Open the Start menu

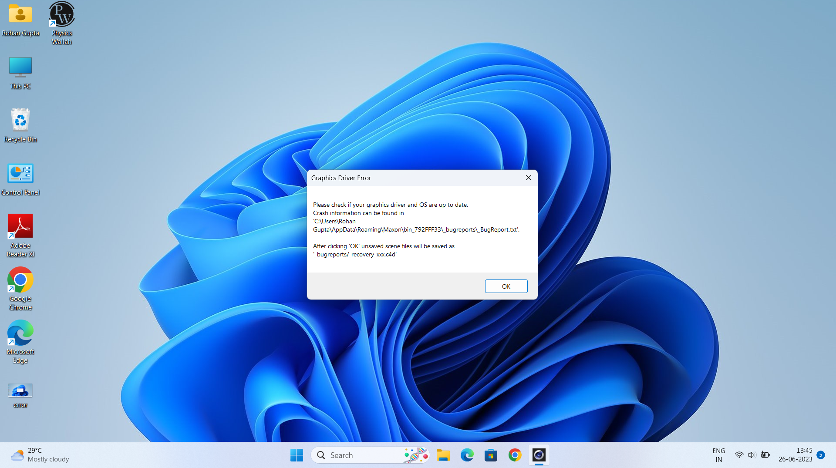(x=297, y=455)
